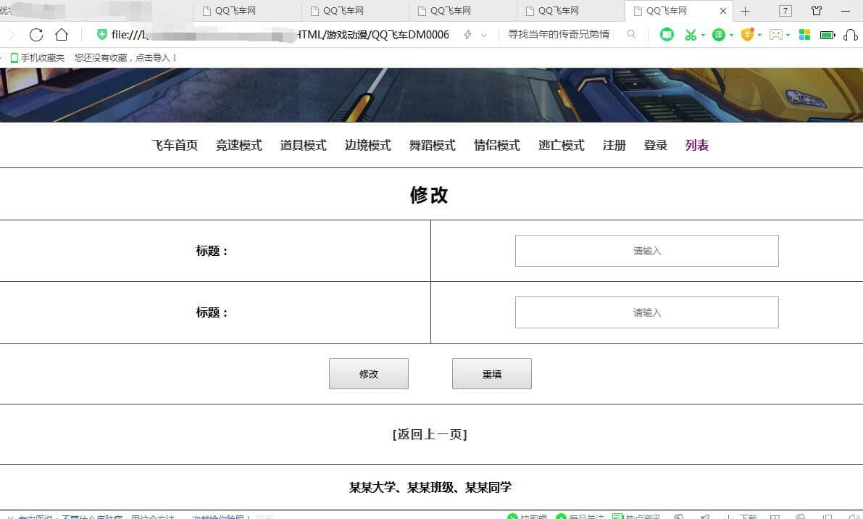Click the scissors screenshot tool icon
This screenshot has width=863, height=519.
tap(691, 35)
